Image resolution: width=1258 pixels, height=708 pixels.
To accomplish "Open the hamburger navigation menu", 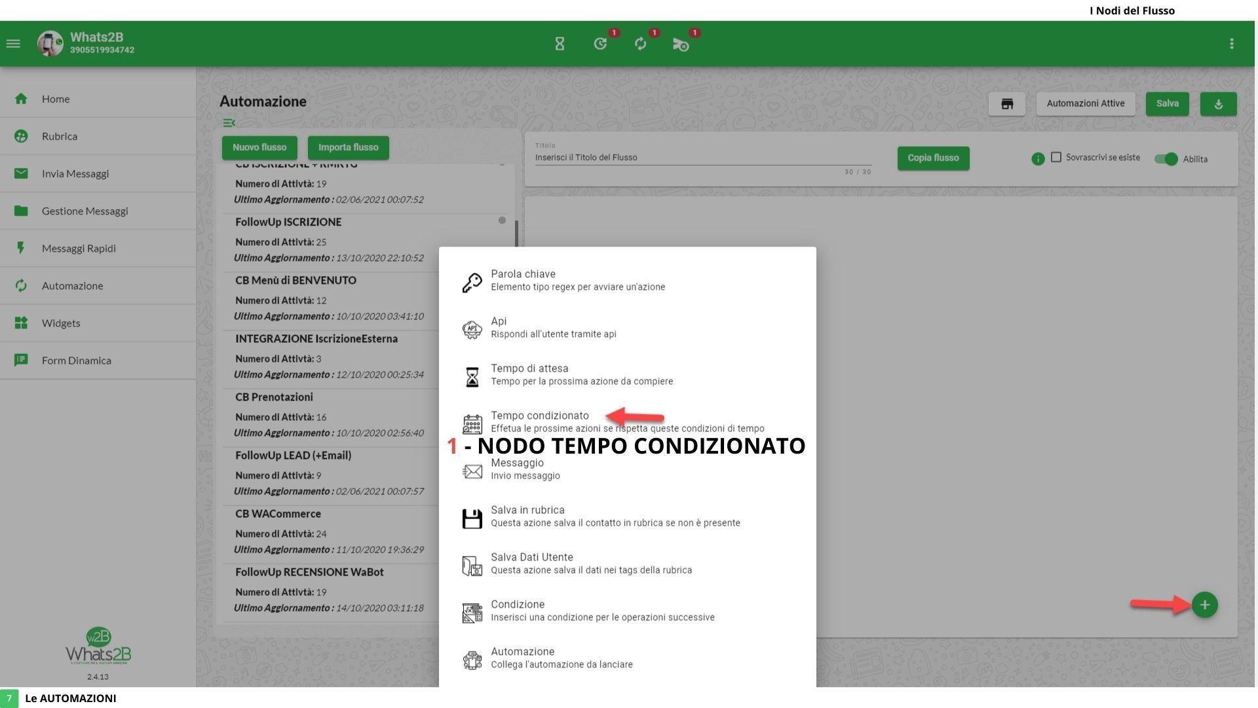I will pos(13,44).
